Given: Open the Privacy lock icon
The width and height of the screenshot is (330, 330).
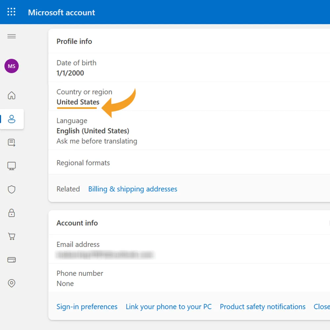Looking at the screenshot, I should [12, 213].
